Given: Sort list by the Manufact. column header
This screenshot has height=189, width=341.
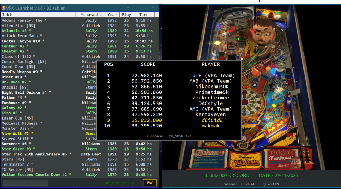Looking at the screenshot, I should tap(91, 15).
